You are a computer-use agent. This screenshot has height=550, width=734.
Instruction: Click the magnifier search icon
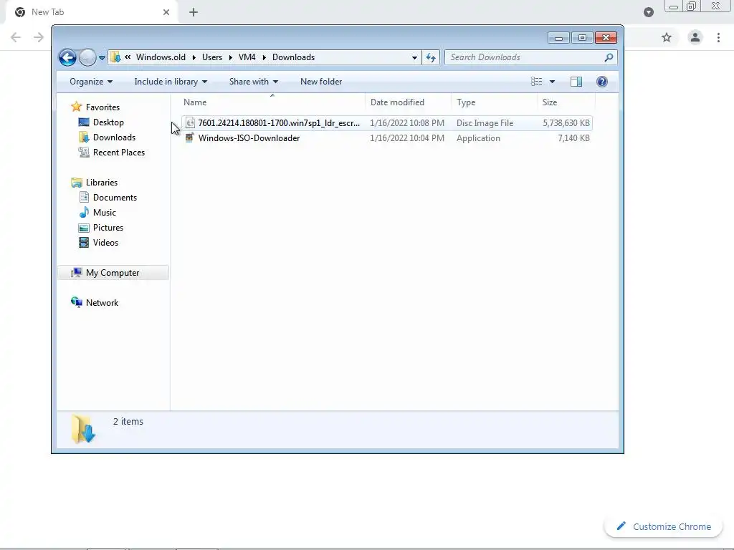point(609,57)
